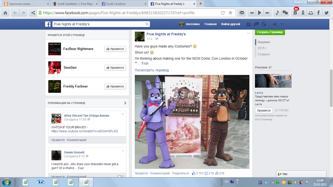Open the Twitter toolbar icon

click(x=326, y=12)
